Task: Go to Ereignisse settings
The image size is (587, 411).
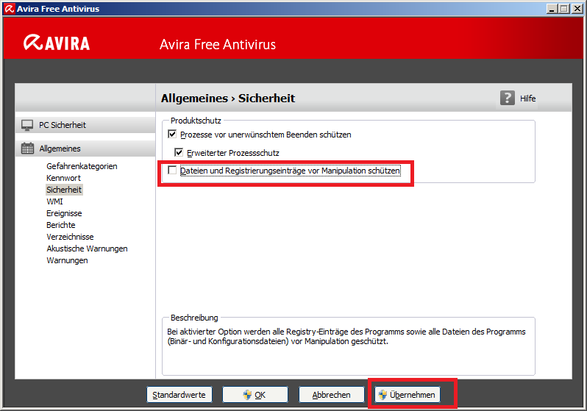Action: pyautogui.click(x=64, y=213)
